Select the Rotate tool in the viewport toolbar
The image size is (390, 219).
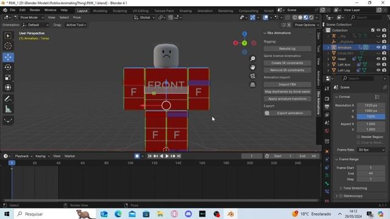(x=8, y=68)
